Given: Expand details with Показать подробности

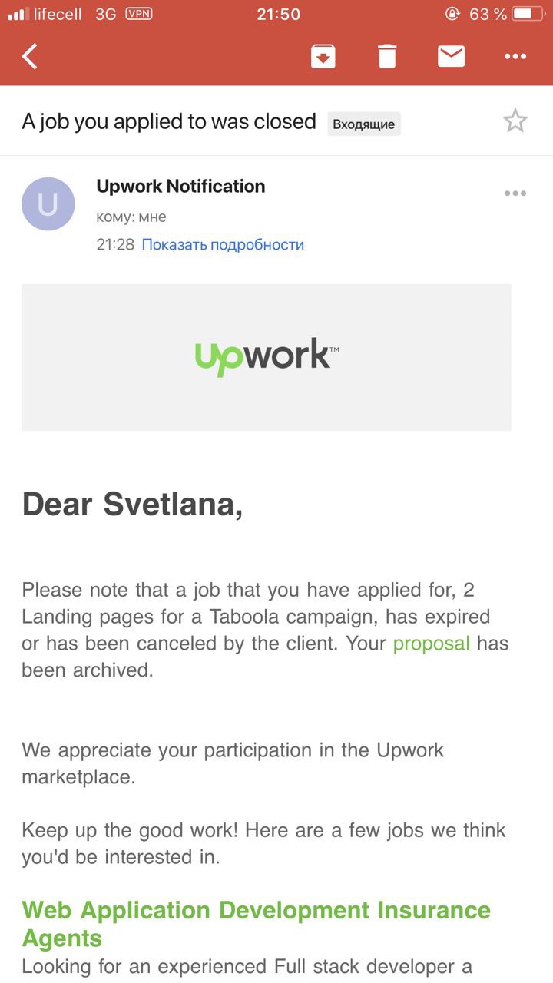Looking at the screenshot, I should [223, 245].
